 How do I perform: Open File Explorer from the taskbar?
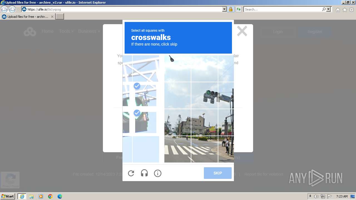pos(31,196)
